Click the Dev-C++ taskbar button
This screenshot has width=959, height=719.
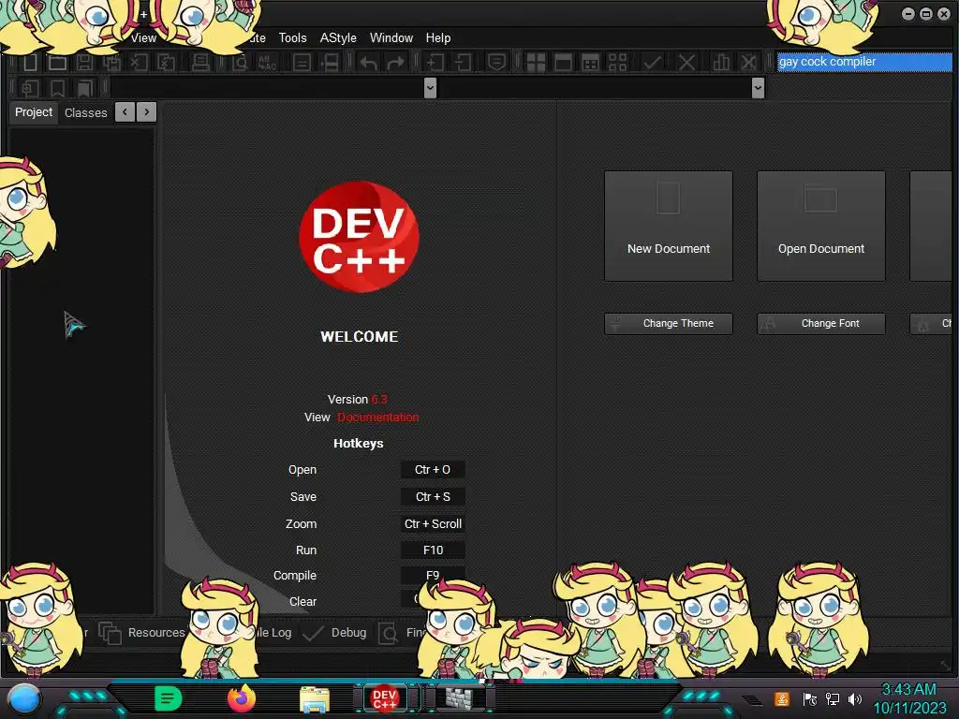385,698
